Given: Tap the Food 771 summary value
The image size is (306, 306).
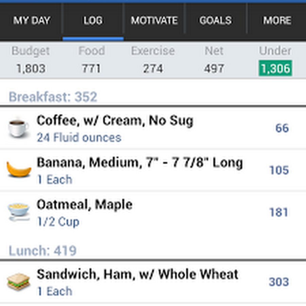Looking at the screenshot, I should pyautogui.click(x=91, y=69).
